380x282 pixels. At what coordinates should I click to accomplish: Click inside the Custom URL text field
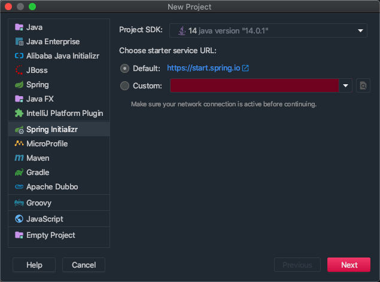[255, 86]
